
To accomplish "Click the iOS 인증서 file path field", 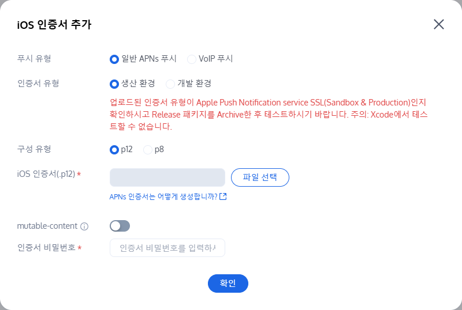I will [167, 177].
